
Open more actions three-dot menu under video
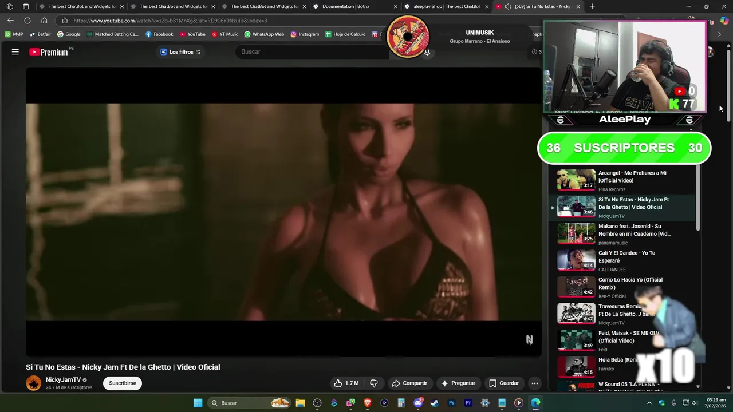click(534, 383)
